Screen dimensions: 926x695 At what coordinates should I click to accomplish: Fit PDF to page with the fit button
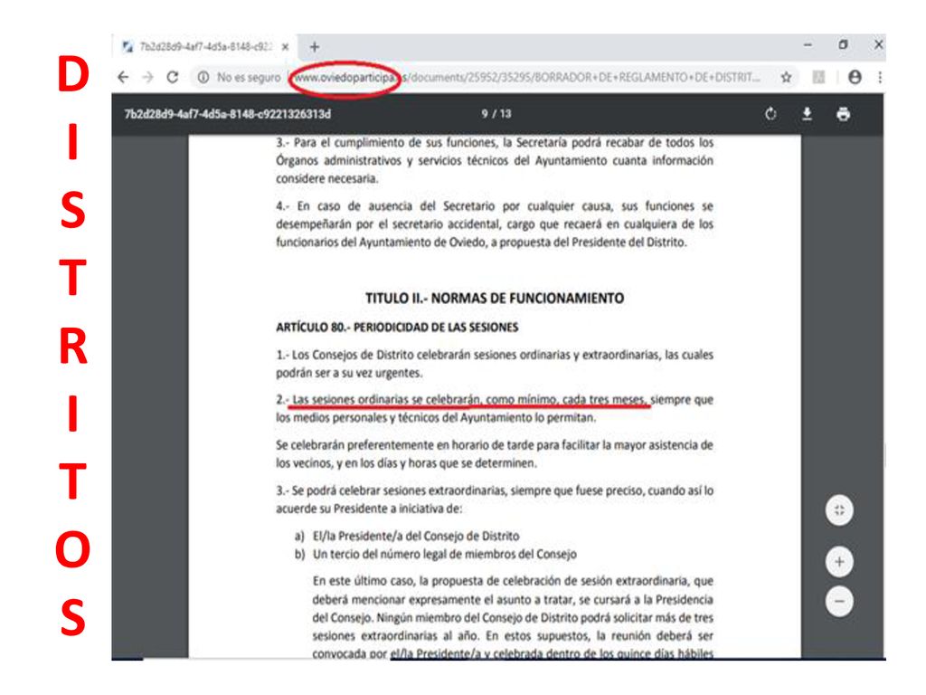pyautogui.click(x=839, y=510)
